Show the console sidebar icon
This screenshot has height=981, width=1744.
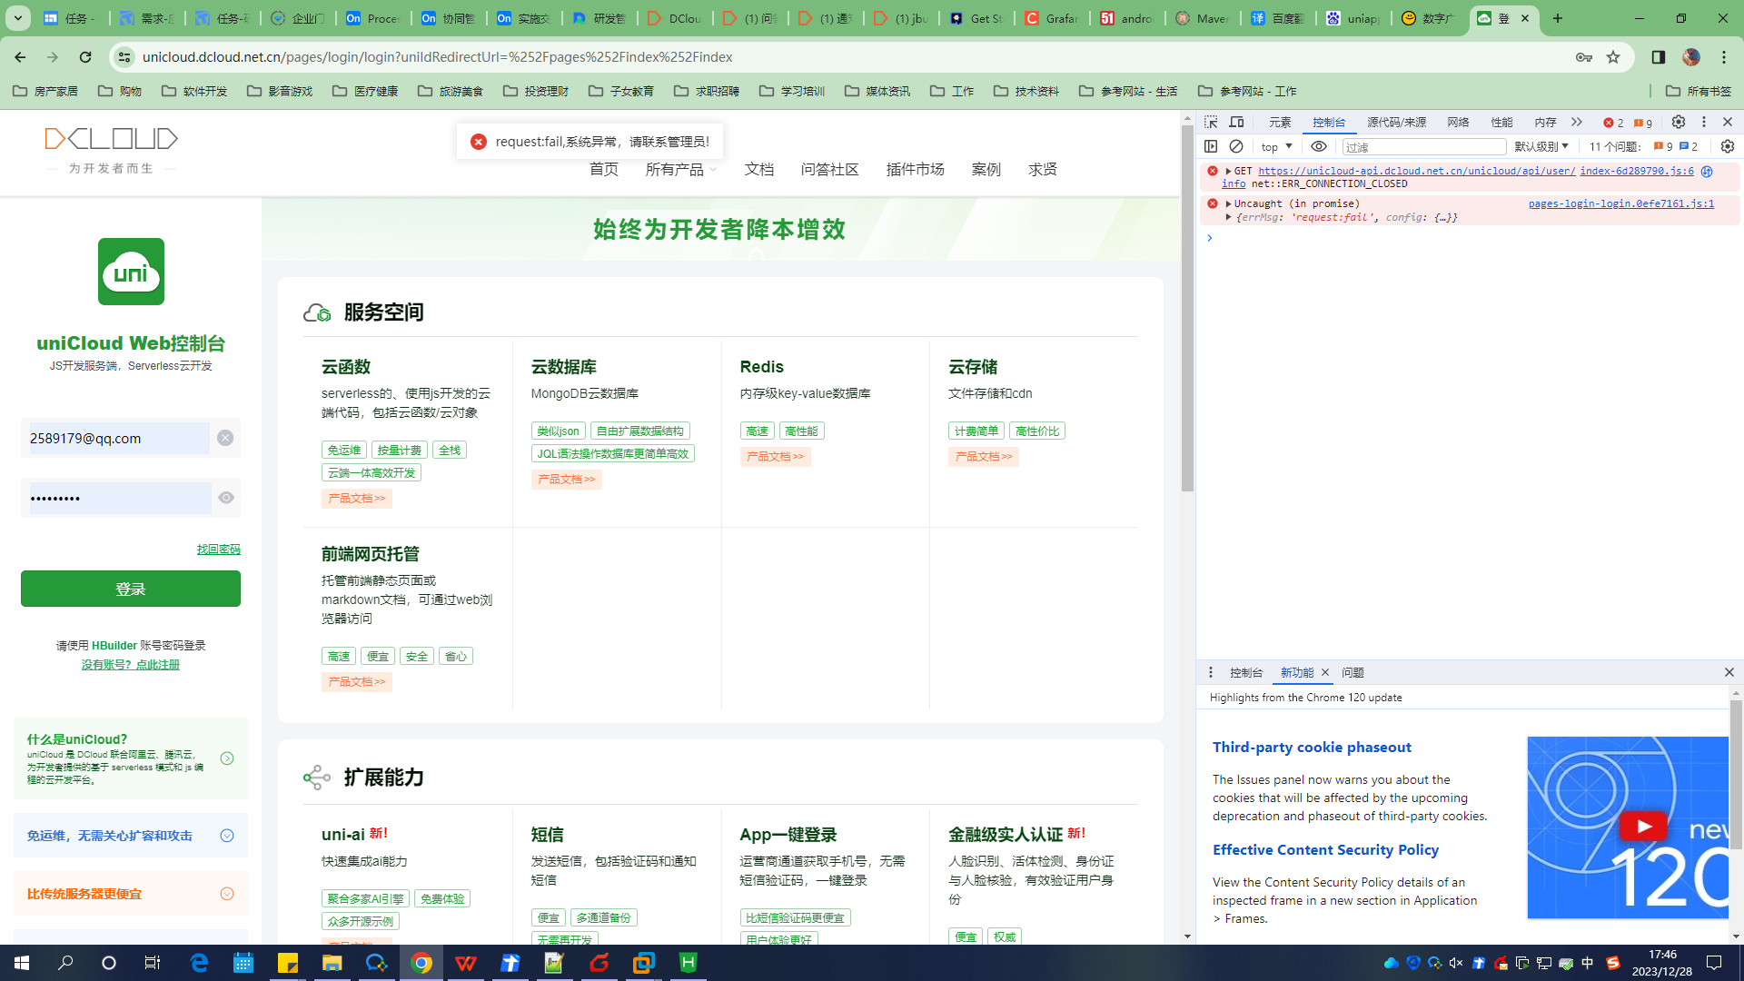click(1211, 146)
